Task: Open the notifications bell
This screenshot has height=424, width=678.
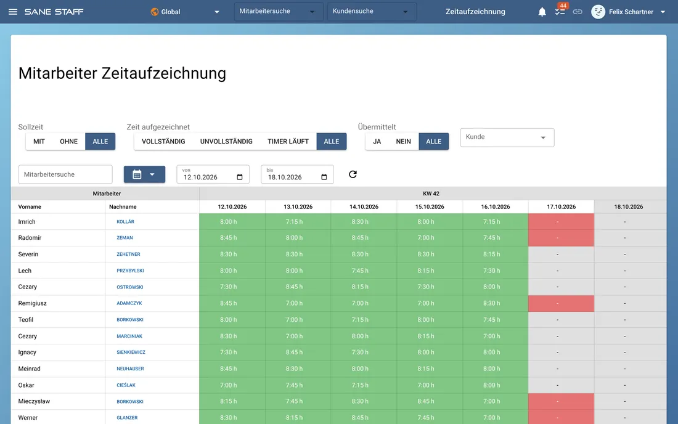Action: 542,12
